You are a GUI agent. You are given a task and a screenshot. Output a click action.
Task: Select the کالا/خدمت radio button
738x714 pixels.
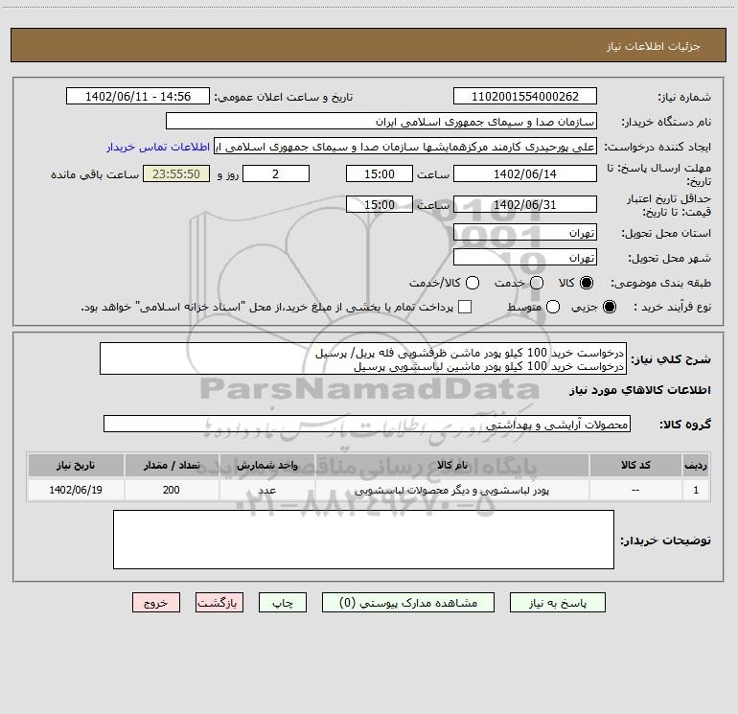coord(473,283)
